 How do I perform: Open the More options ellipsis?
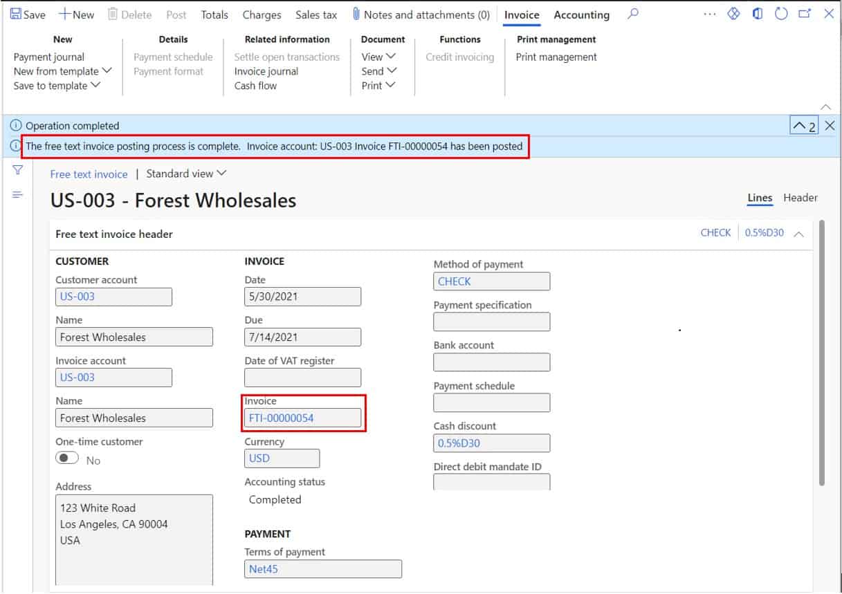pos(709,13)
